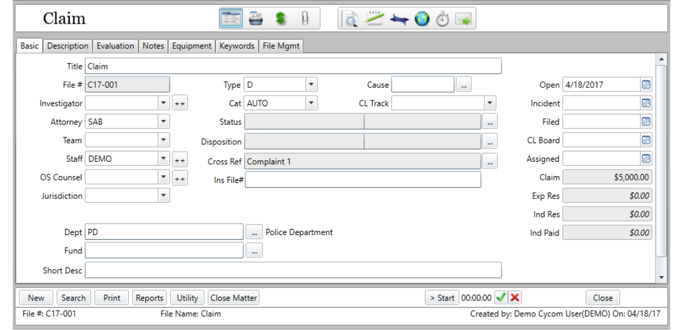Click the Search button
683x330 pixels.
[73, 298]
